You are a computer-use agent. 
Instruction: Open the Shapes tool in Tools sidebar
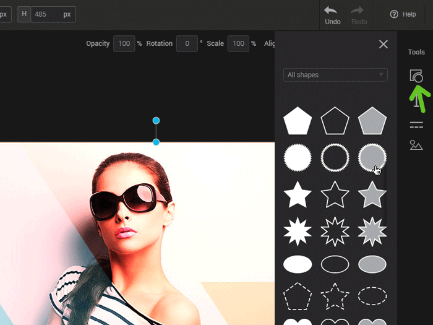point(416,77)
